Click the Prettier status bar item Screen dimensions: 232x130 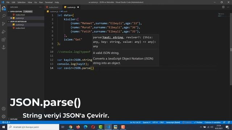click(x=198, y=122)
